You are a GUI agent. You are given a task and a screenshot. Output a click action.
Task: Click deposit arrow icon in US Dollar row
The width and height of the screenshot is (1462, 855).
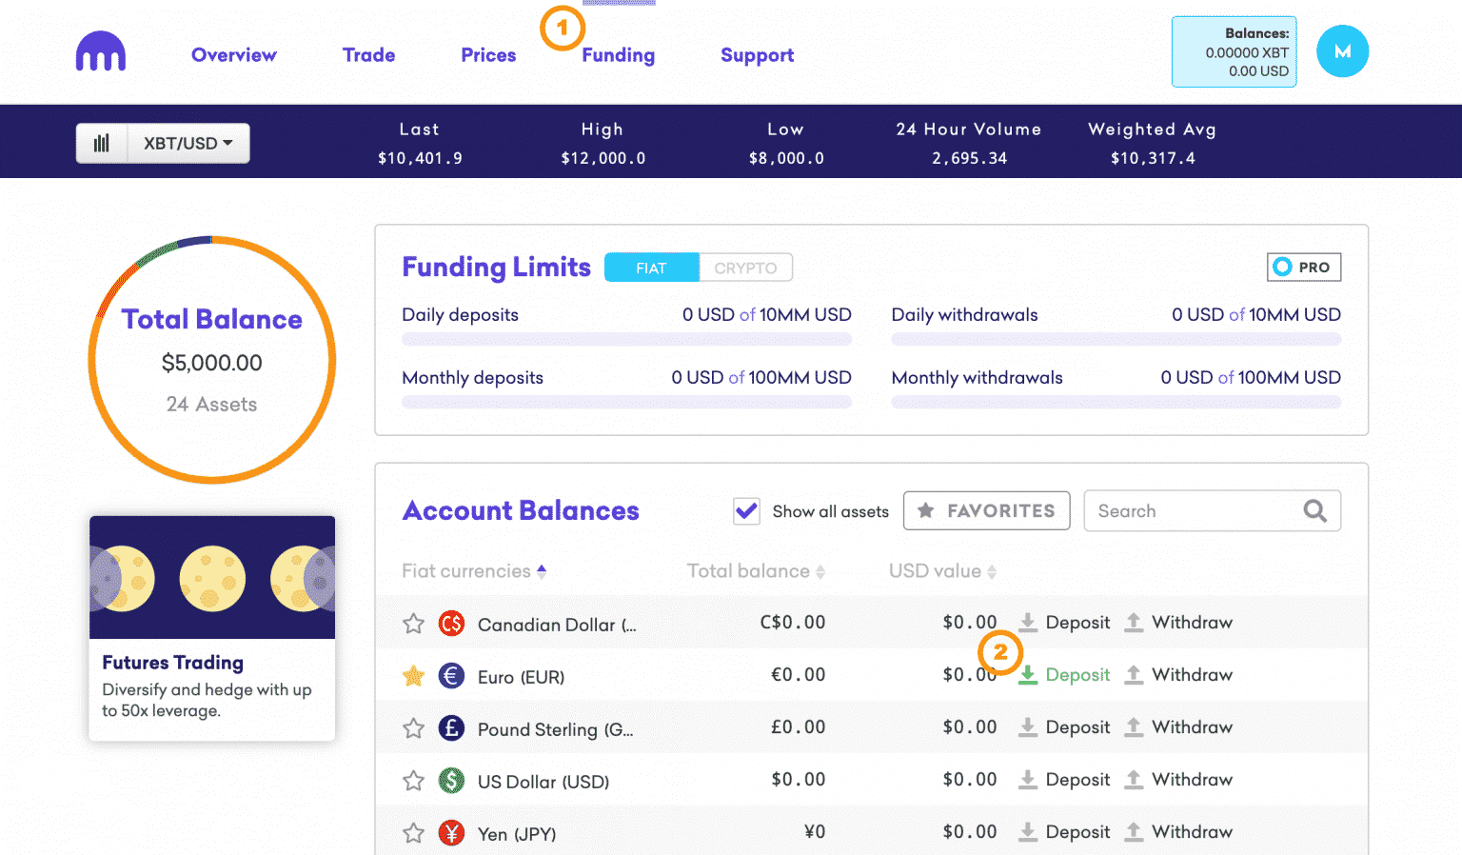[1028, 780]
